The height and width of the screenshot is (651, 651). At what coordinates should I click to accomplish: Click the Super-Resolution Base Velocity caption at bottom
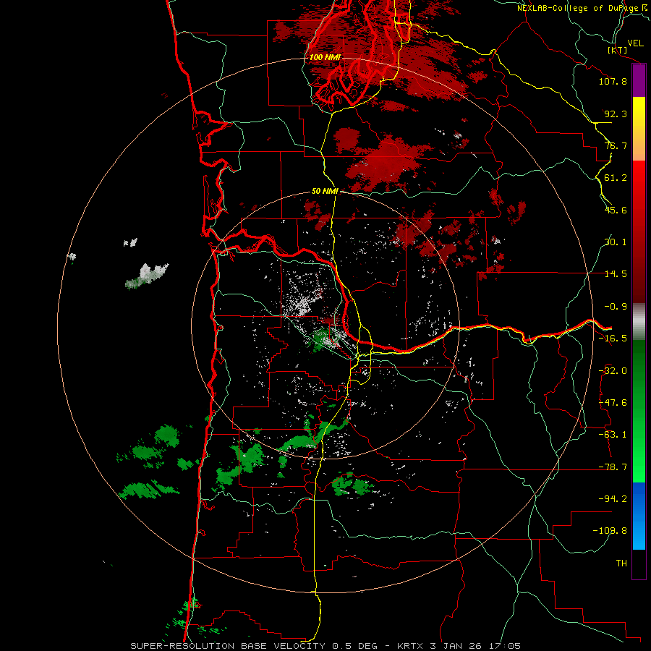click(325, 646)
